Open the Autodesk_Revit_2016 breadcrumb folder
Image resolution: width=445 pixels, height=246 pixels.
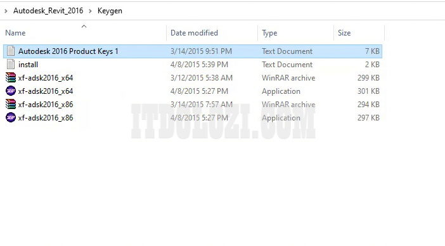48,11
